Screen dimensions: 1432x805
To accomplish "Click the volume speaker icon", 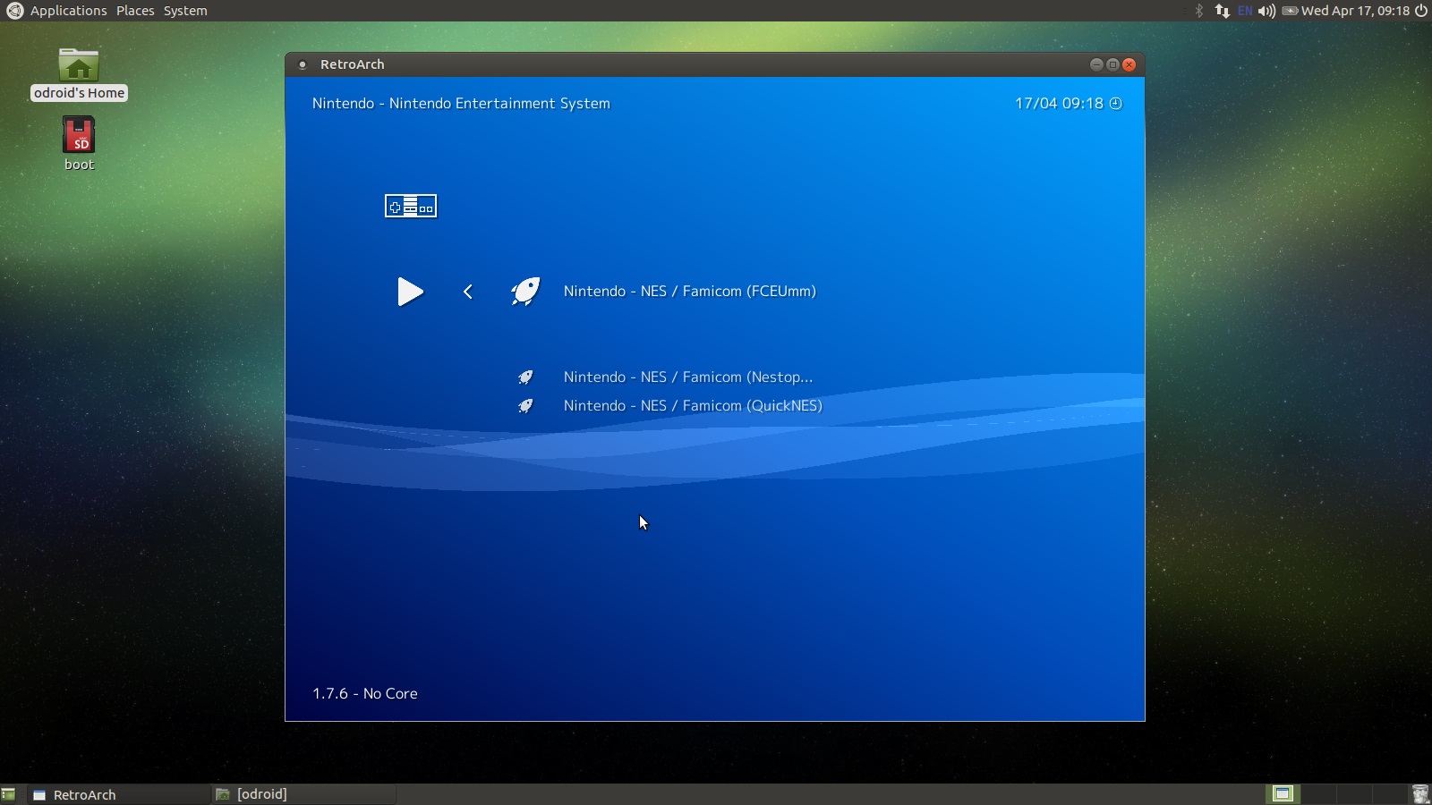I will 1266,11.
